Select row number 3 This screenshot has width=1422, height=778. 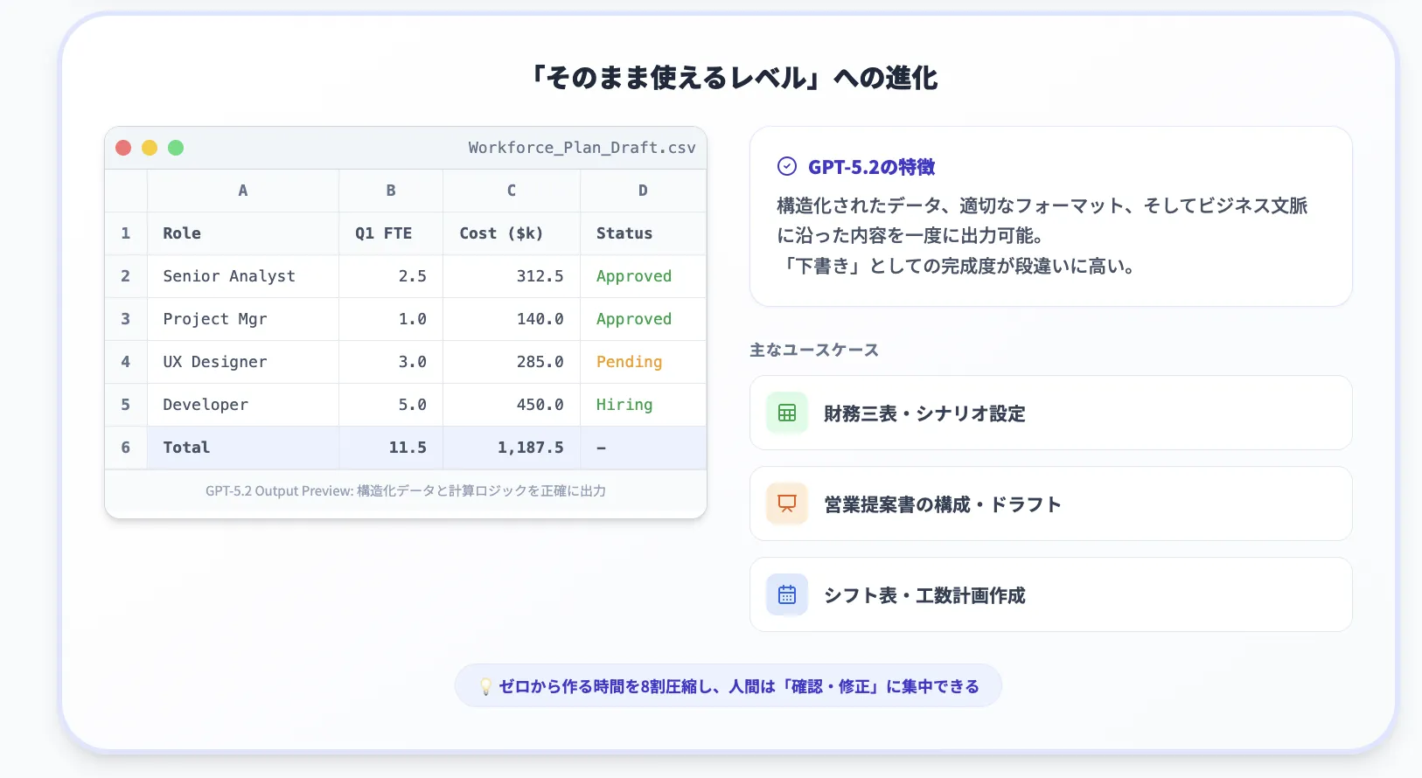126,319
